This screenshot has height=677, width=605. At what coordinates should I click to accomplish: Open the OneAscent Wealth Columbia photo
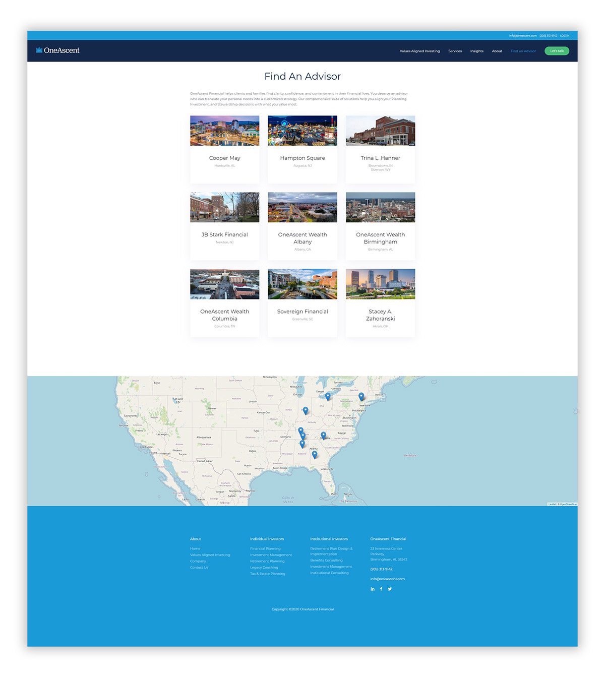click(x=225, y=284)
